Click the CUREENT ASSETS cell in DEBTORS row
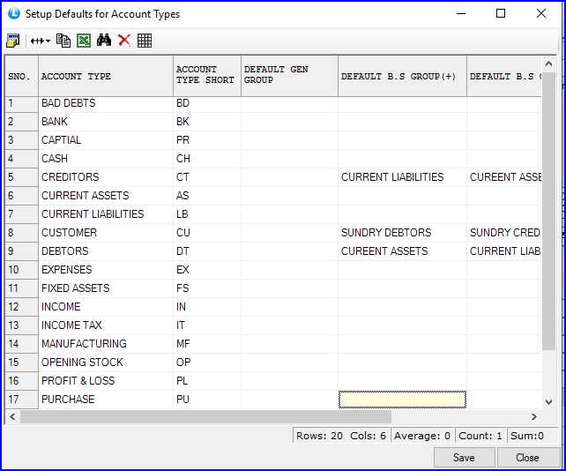566x471 pixels. click(x=402, y=251)
